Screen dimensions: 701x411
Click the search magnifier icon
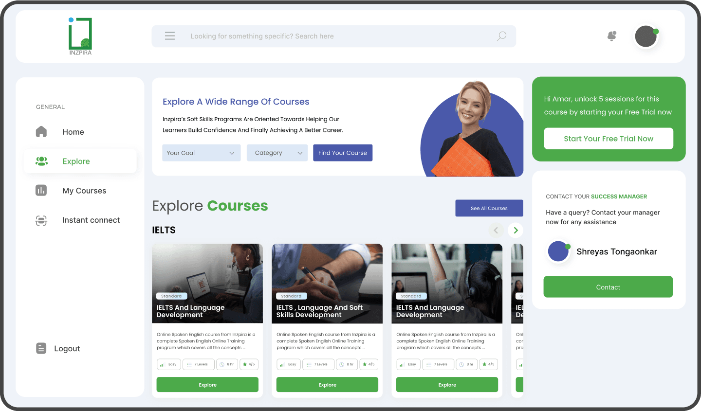tap(501, 36)
